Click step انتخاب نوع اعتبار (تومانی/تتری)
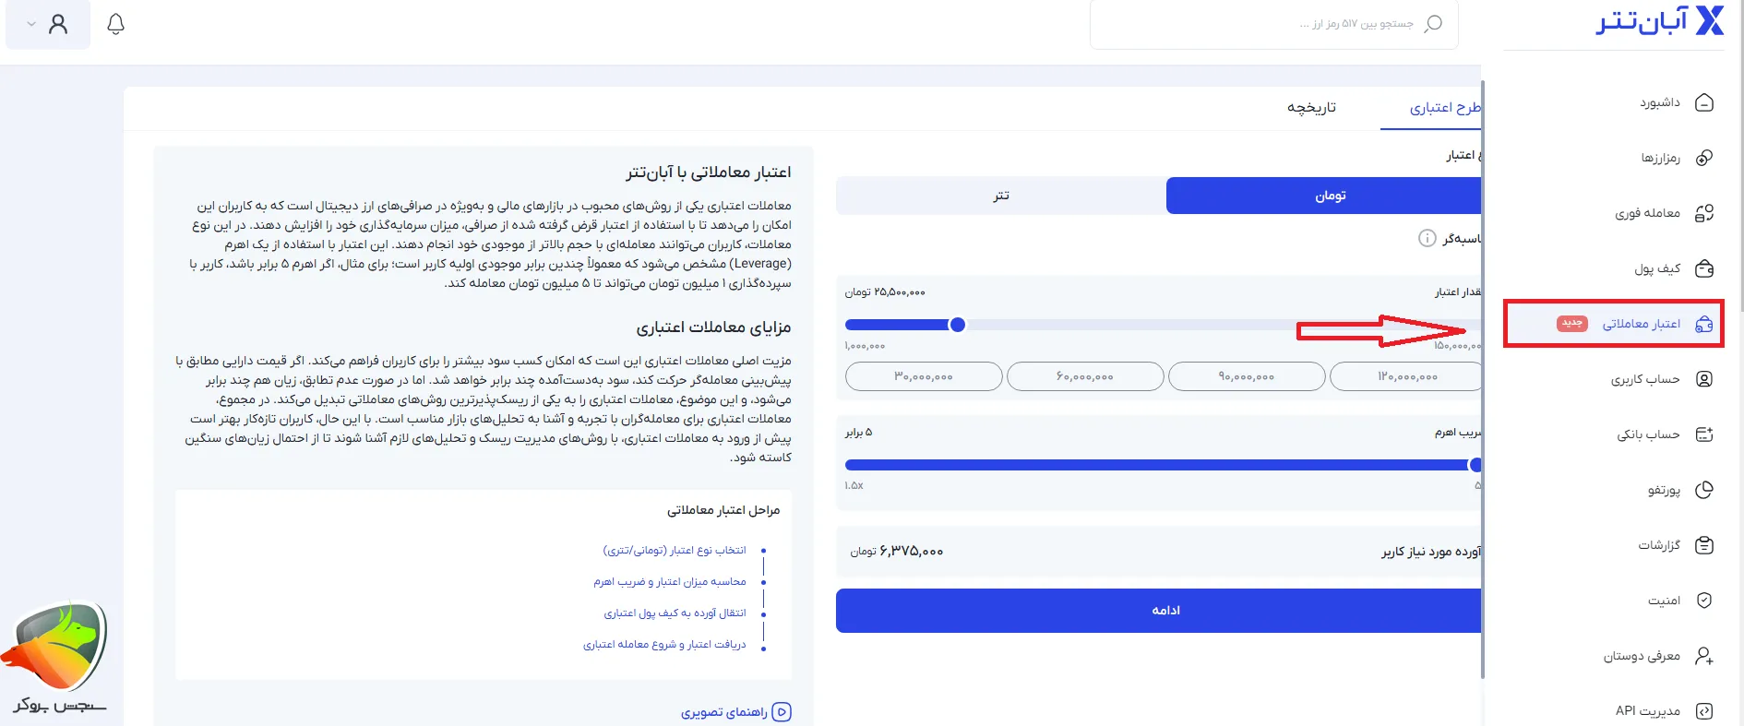 point(675,551)
